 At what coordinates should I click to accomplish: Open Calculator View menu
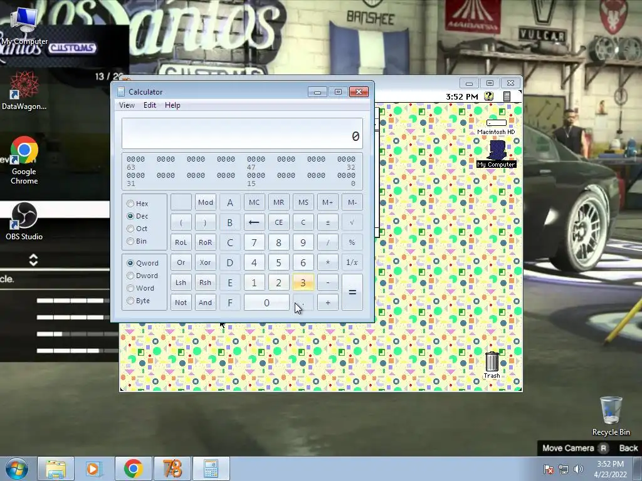click(127, 105)
